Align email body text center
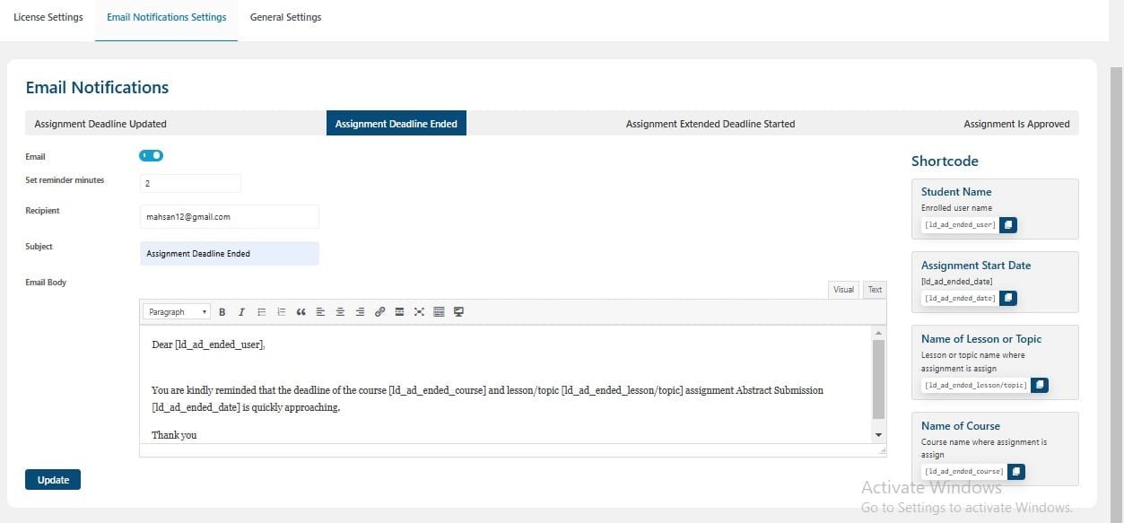Screen dimensions: 1124x523 [340, 312]
